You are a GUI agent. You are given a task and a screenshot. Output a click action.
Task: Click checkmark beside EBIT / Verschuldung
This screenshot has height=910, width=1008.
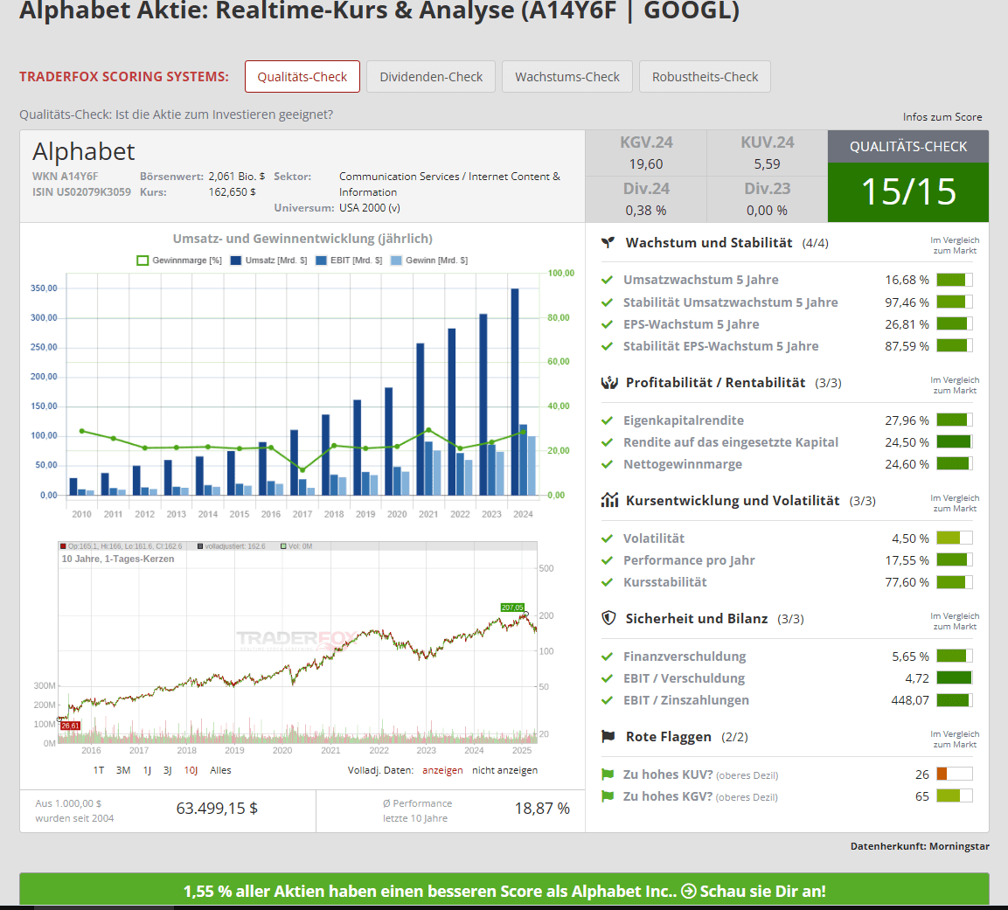[607, 678]
